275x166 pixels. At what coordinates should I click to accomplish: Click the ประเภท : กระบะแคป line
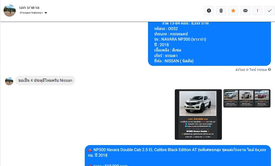[x=171, y=34]
